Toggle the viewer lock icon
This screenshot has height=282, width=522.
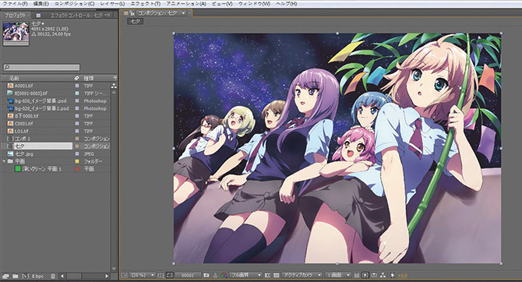132,13
